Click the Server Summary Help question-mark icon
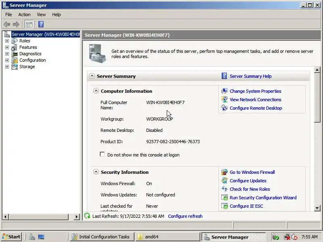The image size is (323, 242). pyautogui.click(x=224, y=76)
